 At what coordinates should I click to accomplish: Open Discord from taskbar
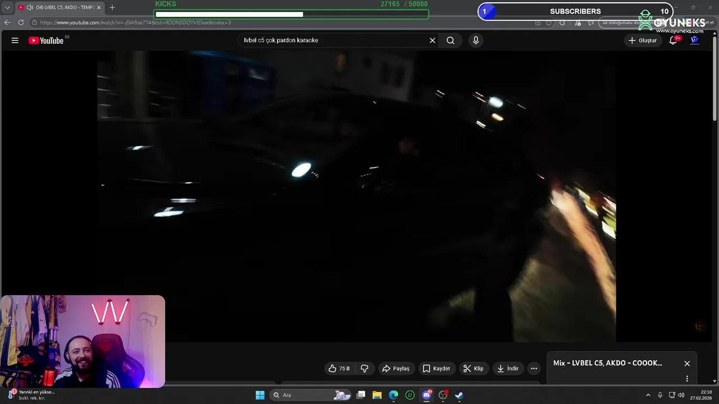[426, 395]
